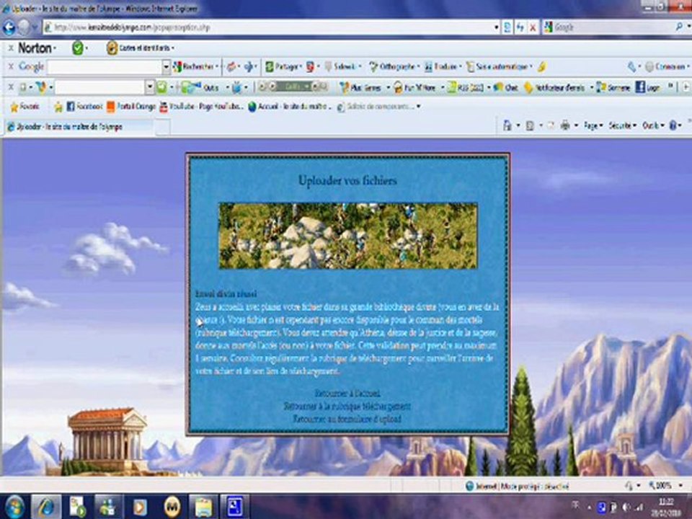
Task: Click the browser Forward arrow button
Action: (24, 27)
